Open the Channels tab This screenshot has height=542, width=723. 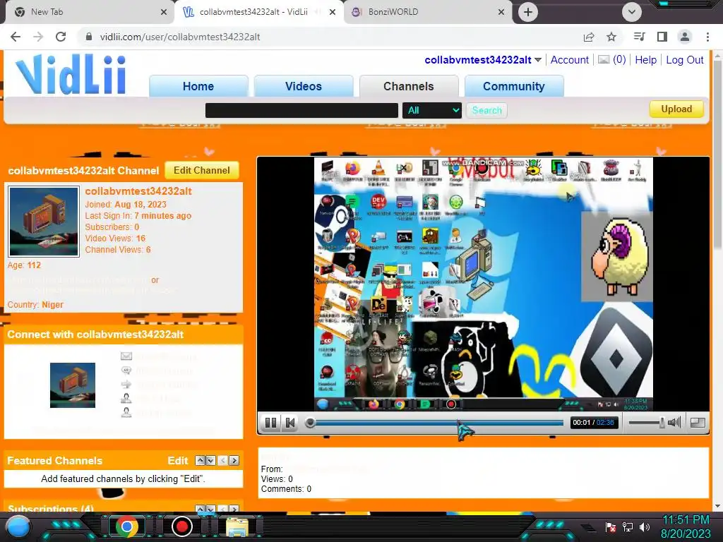pyautogui.click(x=409, y=86)
